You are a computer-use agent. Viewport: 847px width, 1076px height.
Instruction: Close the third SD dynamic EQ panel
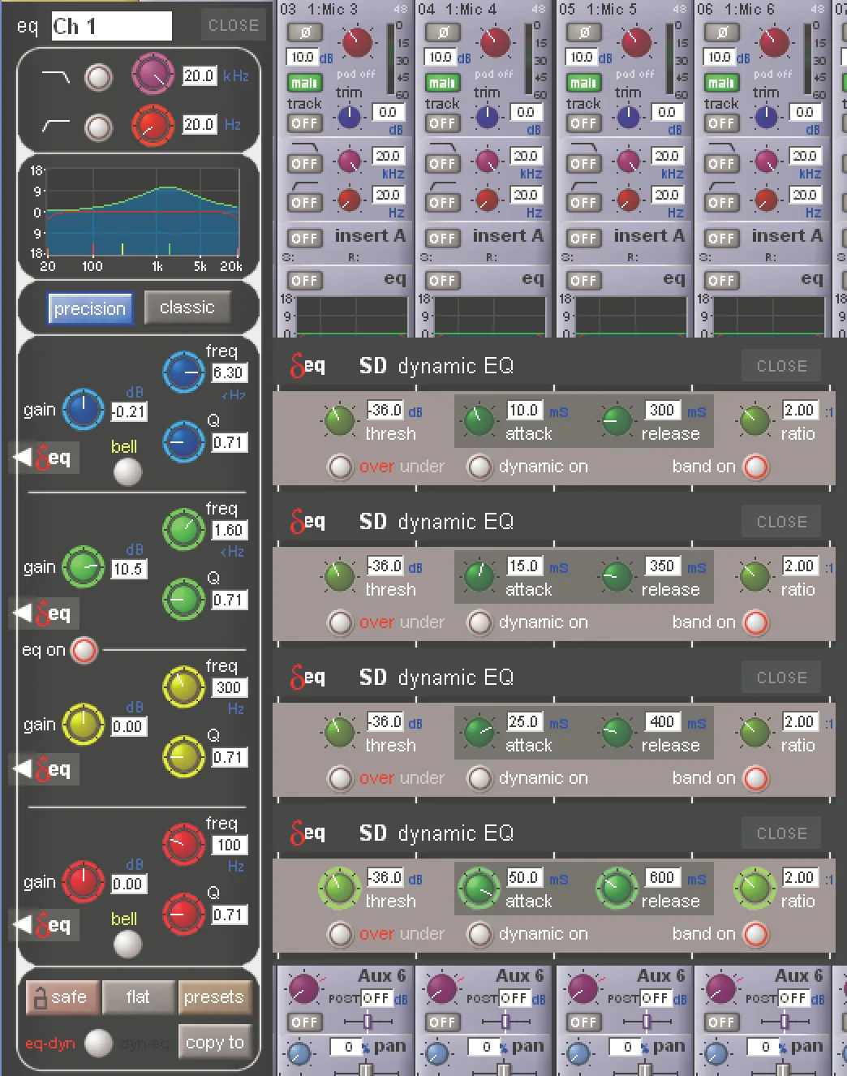pos(781,678)
